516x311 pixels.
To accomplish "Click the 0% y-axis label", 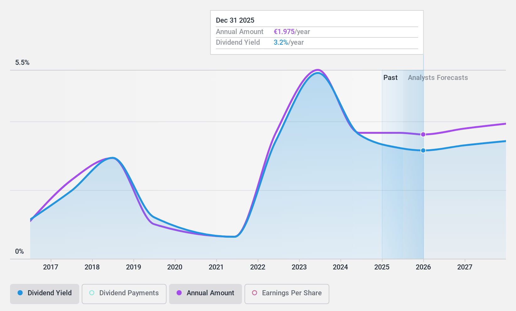I will (x=19, y=252).
